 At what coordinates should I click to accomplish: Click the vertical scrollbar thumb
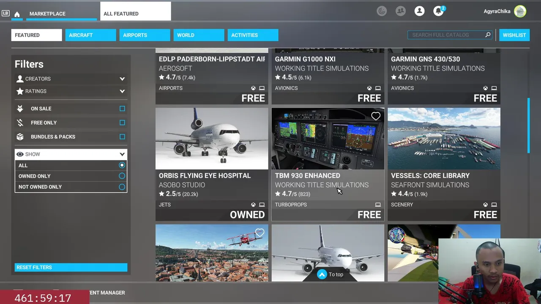pos(528,125)
